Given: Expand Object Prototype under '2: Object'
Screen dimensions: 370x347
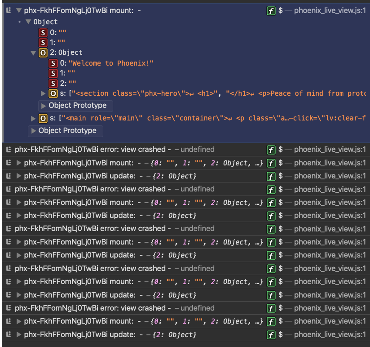Looking at the screenshot, I should pyautogui.click(x=44, y=106).
